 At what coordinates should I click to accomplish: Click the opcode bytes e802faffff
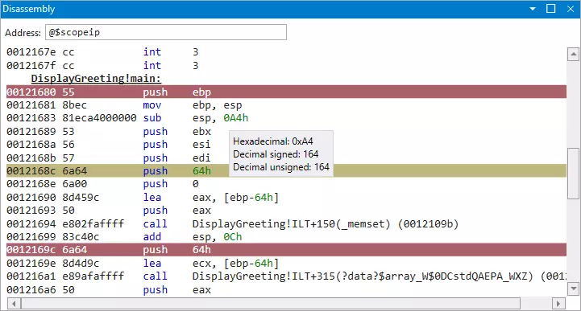pyautogui.click(x=93, y=223)
